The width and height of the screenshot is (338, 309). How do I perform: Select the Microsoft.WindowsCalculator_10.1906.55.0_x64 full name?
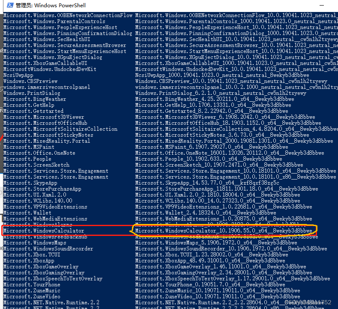point(224,231)
